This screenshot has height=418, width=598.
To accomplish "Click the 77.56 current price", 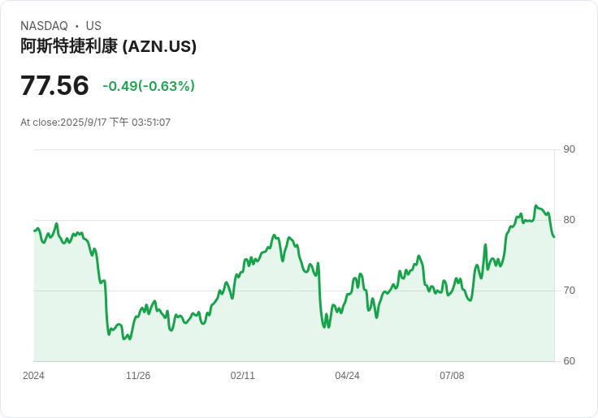I will (x=54, y=85).
